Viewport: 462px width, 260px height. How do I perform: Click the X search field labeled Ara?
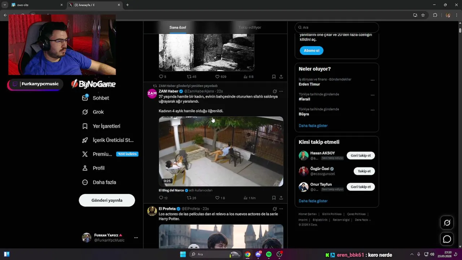[337, 27]
